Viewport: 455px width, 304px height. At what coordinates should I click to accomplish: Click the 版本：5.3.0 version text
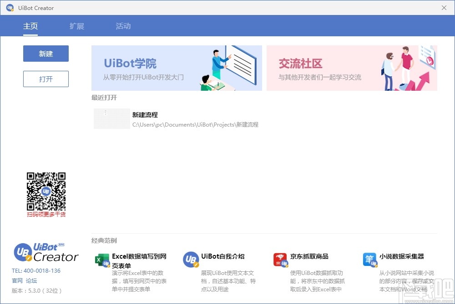coord(37,291)
